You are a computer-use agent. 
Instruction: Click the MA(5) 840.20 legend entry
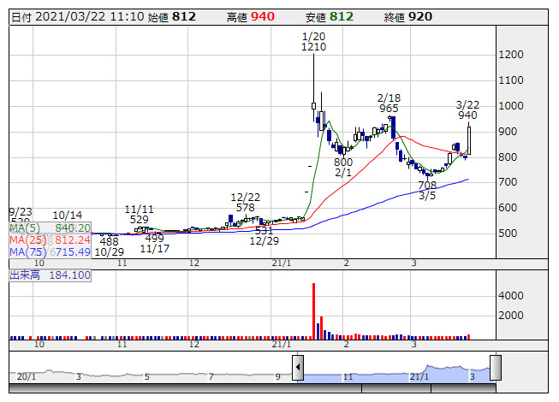[x=51, y=228]
